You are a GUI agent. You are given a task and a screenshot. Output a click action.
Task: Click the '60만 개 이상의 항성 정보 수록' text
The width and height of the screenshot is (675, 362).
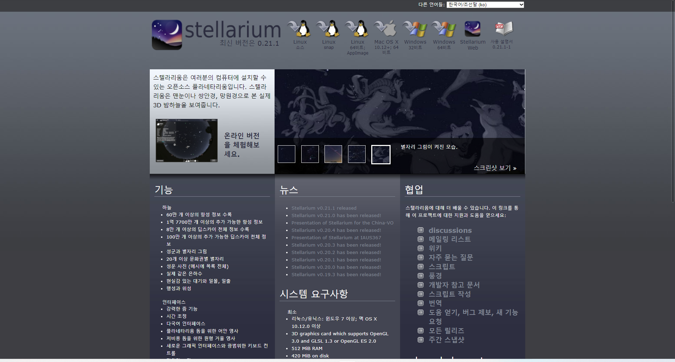[199, 215]
